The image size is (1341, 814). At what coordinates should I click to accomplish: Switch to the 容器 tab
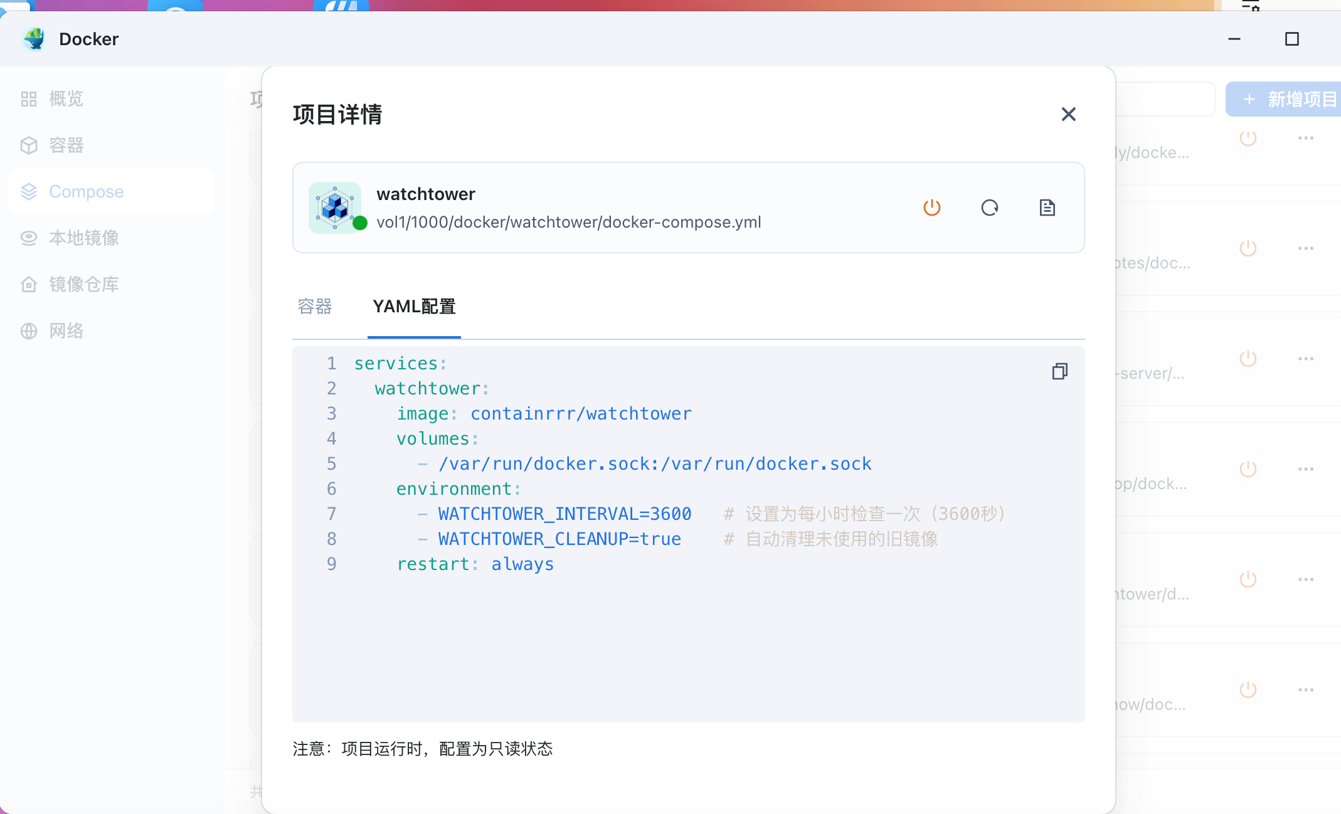point(315,307)
